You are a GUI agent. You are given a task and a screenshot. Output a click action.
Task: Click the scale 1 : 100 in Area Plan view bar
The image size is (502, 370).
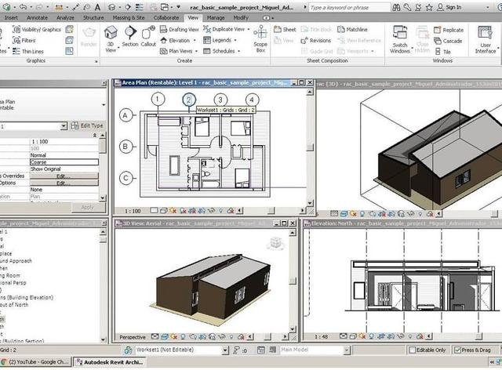click(x=133, y=211)
